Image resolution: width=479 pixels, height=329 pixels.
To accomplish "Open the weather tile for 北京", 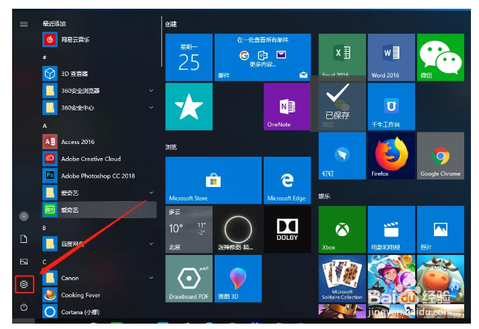I will click(189, 229).
